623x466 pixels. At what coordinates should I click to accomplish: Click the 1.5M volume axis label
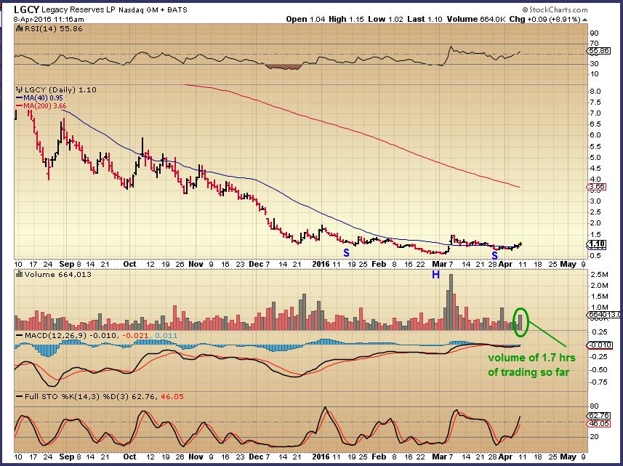(599, 297)
